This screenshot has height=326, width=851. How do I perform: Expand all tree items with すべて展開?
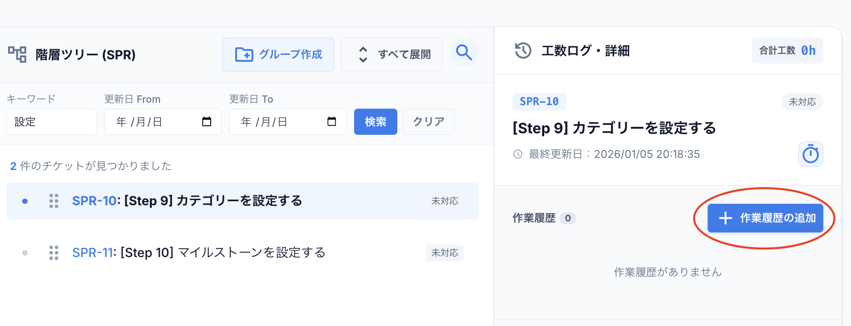[x=392, y=54]
